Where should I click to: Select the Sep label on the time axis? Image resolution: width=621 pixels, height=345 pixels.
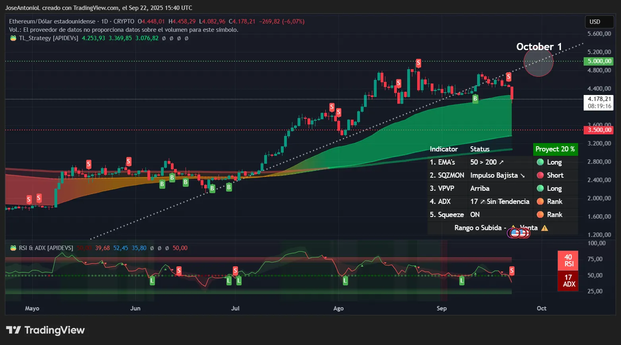coord(441,308)
